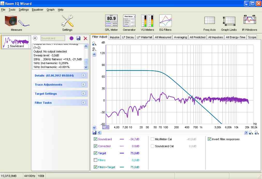Switch to the All Measured tab

tap(163, 37)
